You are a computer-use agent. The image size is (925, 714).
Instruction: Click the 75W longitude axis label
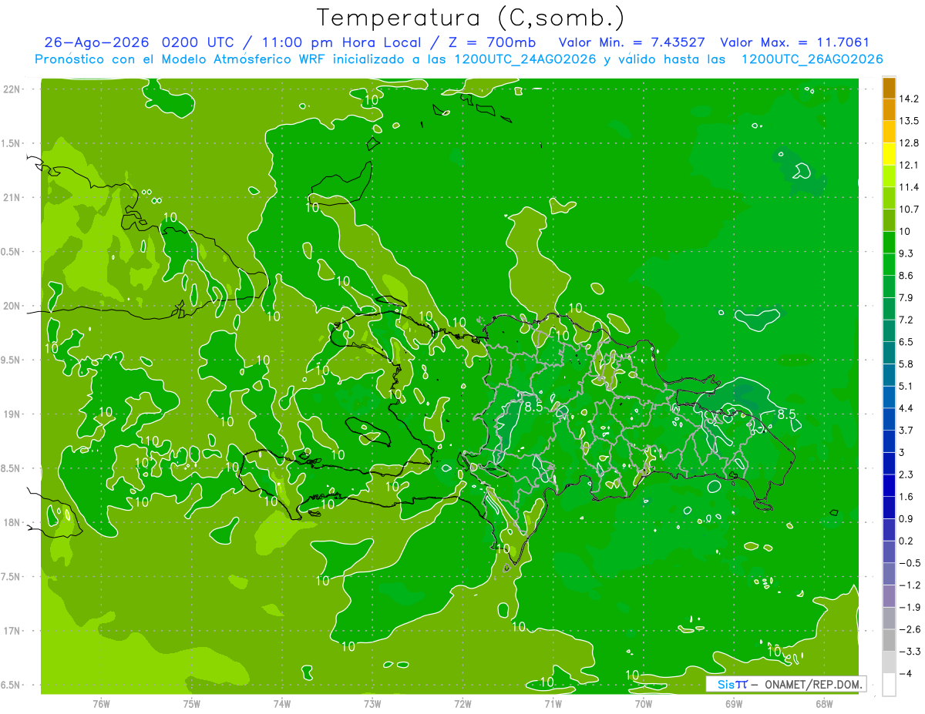pyautogui.click(x=191, y=703)
